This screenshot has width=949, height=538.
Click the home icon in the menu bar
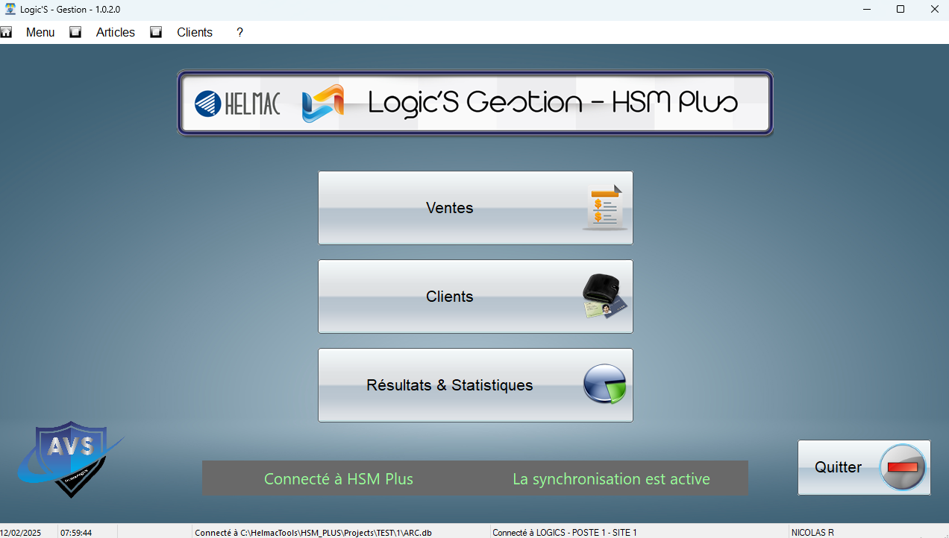pos(6,32)
